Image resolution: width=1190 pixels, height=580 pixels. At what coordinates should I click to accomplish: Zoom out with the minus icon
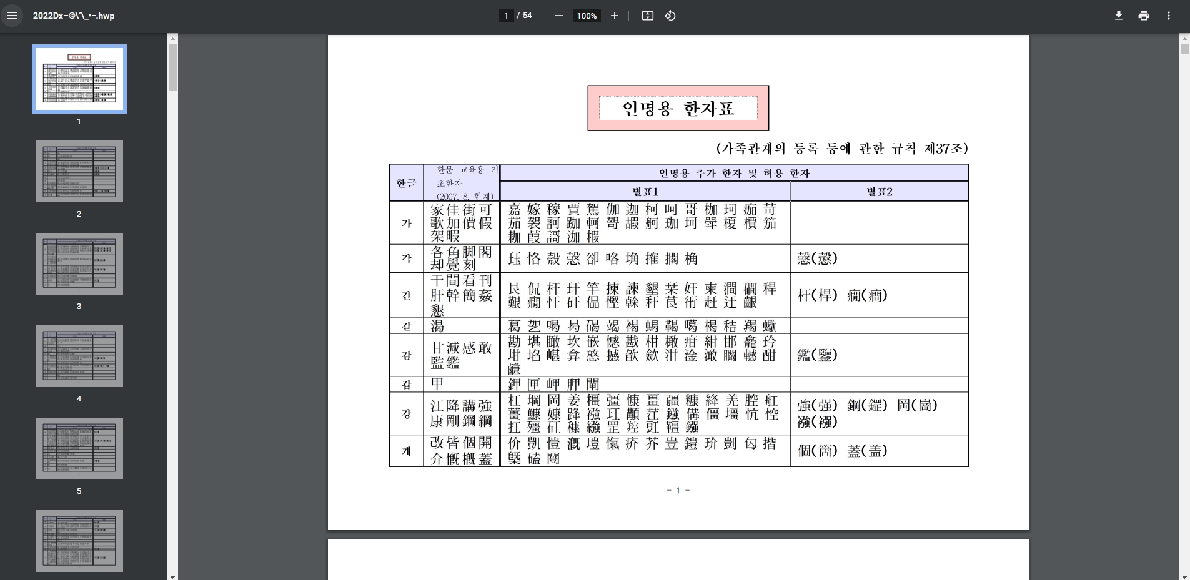tap(559, 16)
